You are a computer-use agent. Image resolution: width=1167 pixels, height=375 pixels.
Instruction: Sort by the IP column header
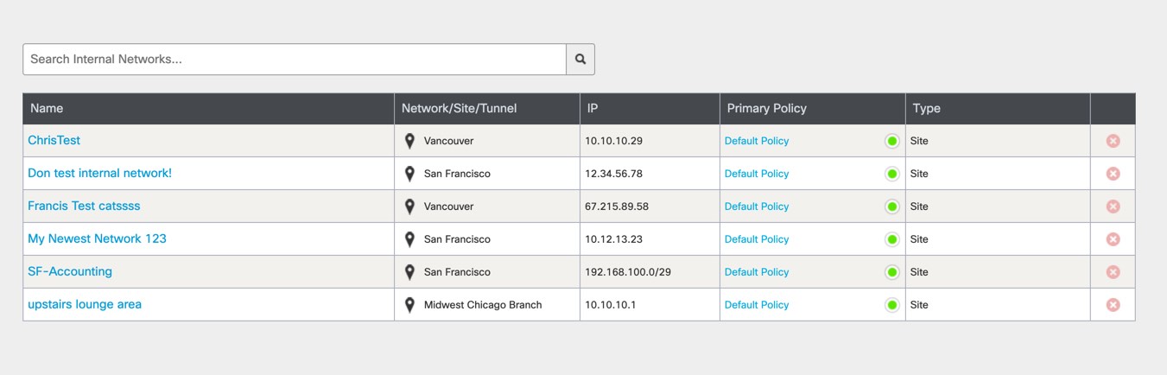(593, 109)
